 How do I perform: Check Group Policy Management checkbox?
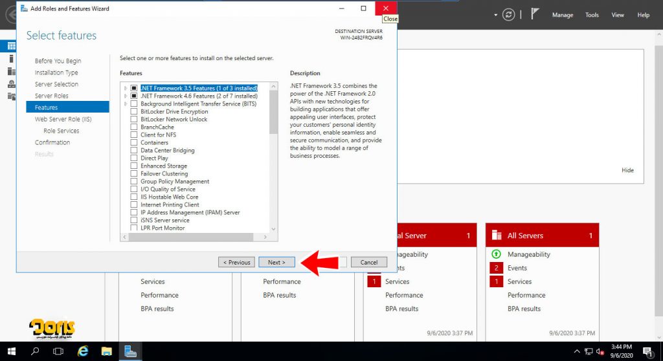[133, 181]
